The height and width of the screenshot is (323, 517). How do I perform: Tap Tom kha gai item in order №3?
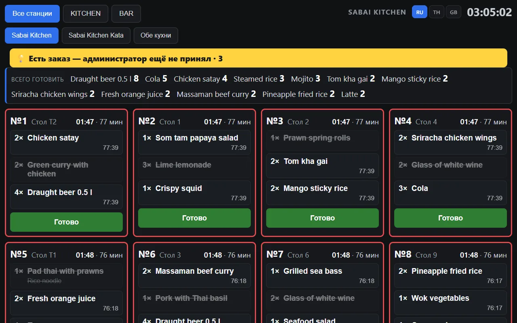[x=322, y=166]
